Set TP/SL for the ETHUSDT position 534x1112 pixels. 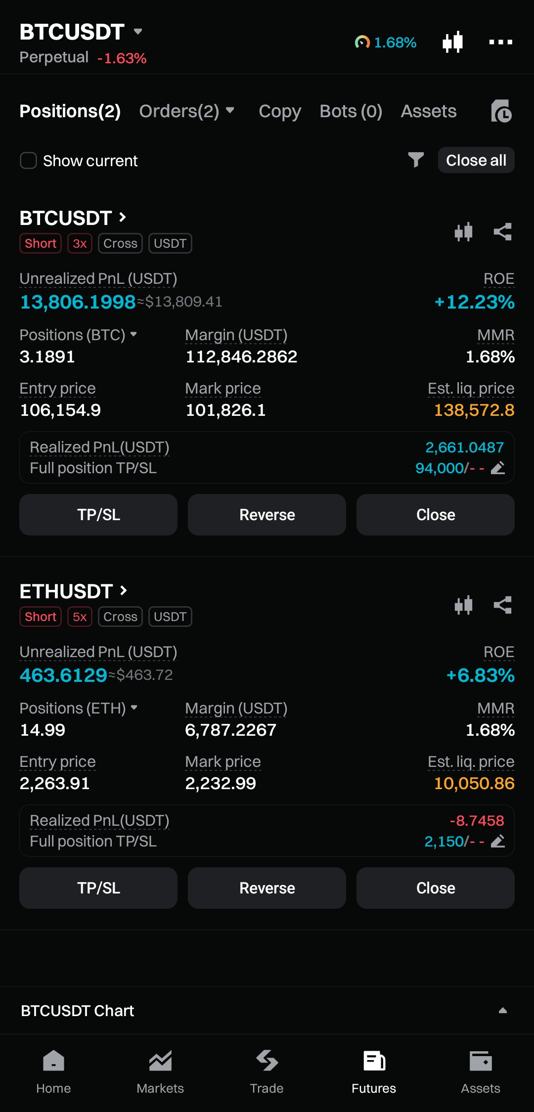coord(98,888)
